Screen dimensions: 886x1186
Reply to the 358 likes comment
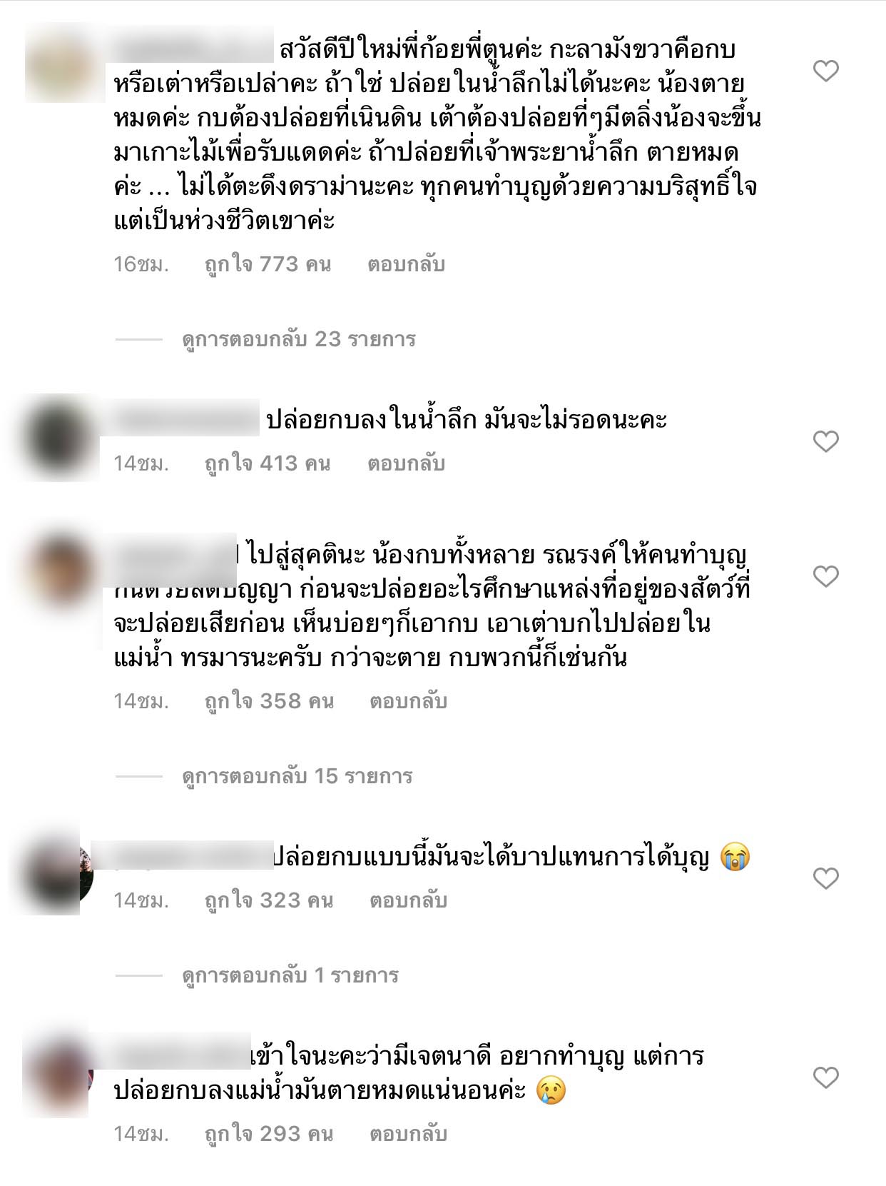tap(408, 701)
